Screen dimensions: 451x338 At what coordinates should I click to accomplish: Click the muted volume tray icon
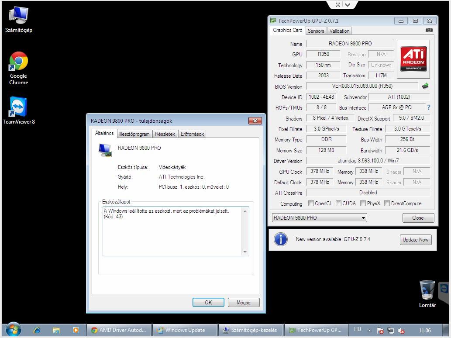coord(401,331)
